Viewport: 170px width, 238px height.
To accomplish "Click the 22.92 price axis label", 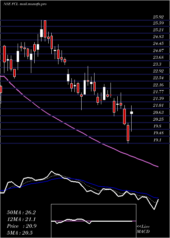I will pyautogui.click(x=158, y=71).
